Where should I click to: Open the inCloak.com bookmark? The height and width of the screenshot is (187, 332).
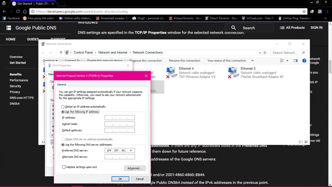[258, 18]
